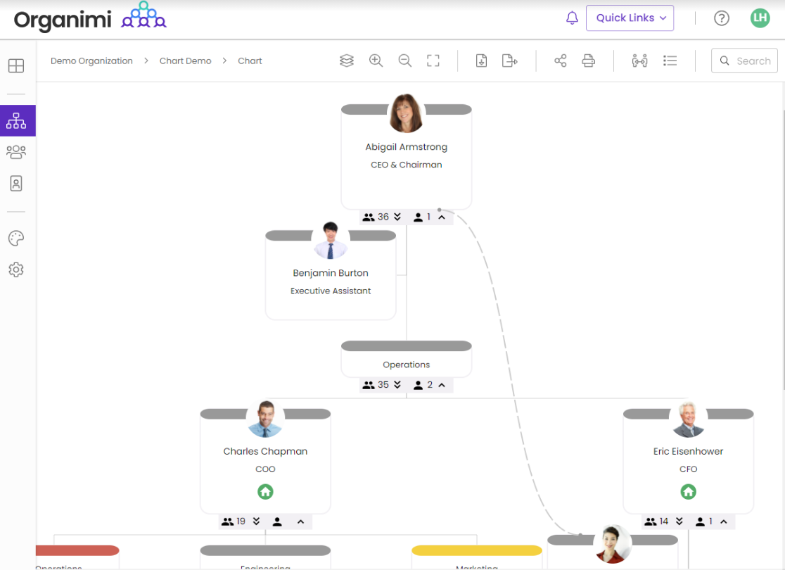
Task: Navigate to Chart Demo breadcrumb
Action: [185, 61]
